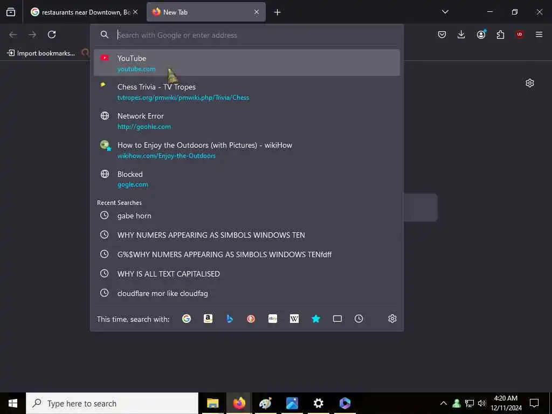Open the Windows Start menu

click(x=13, y=403)
